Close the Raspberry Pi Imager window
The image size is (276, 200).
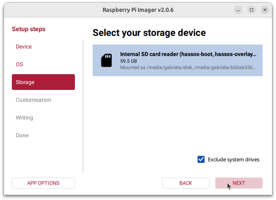(x=265, y=9)
